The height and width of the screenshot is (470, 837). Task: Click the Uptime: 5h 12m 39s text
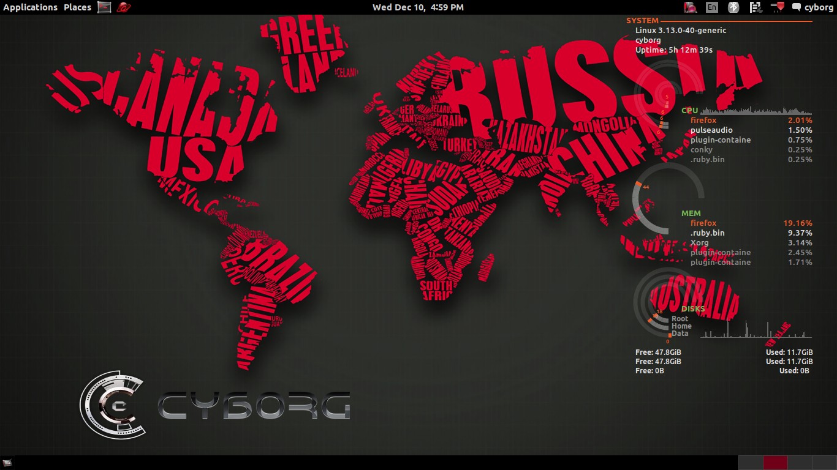click(674, 50)
